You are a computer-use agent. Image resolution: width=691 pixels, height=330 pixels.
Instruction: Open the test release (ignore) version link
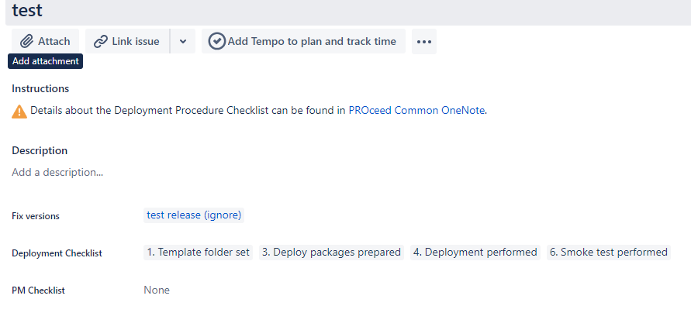[x=194, y=215]
